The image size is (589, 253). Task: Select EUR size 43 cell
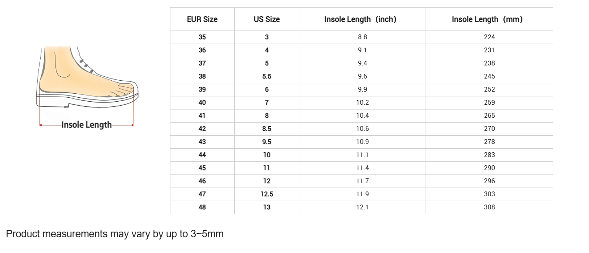202,142
